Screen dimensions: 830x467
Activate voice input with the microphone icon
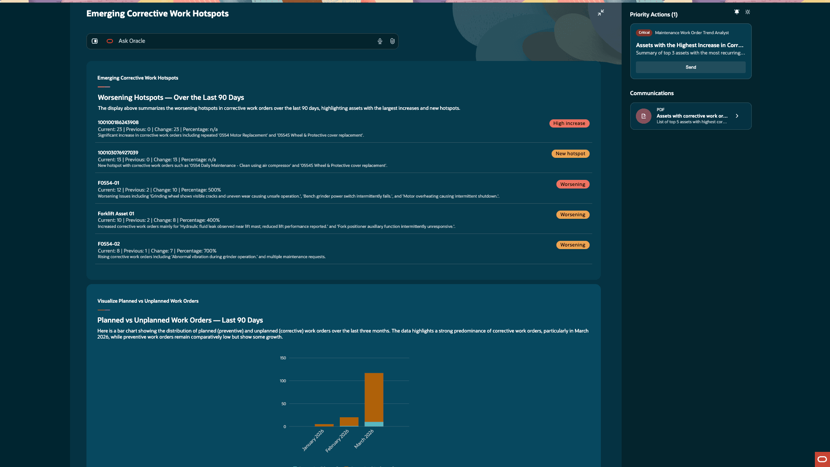click(x=379, y=41)
